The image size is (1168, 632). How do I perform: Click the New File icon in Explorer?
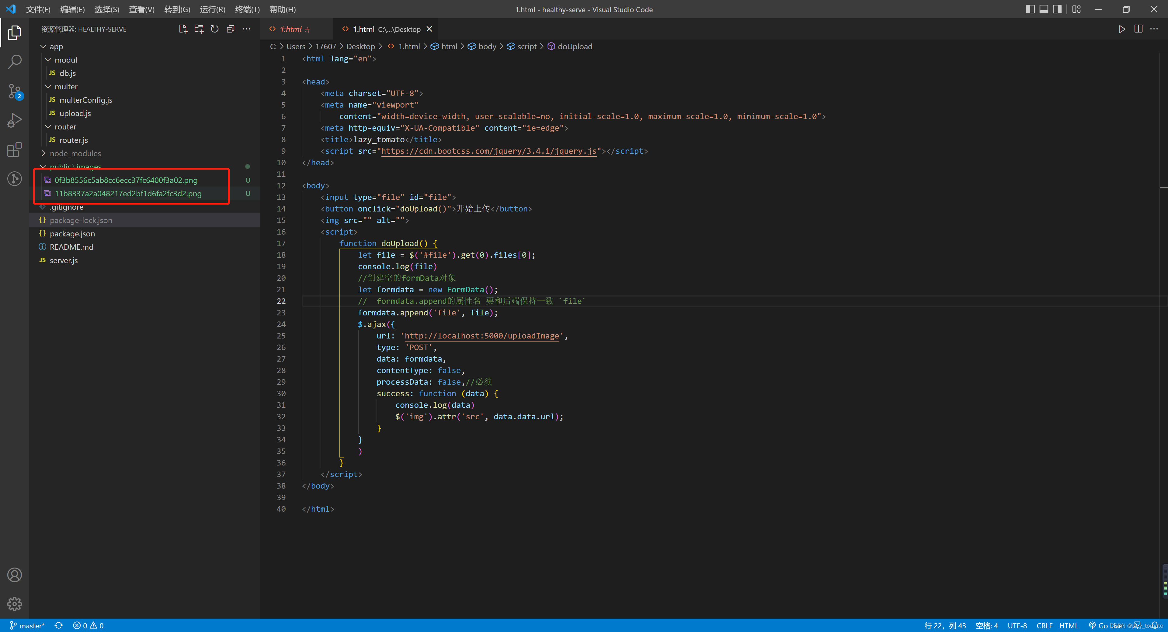[183, 29]
